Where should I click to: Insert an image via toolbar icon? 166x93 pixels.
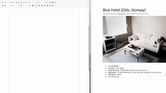click(x=50, y=2)
